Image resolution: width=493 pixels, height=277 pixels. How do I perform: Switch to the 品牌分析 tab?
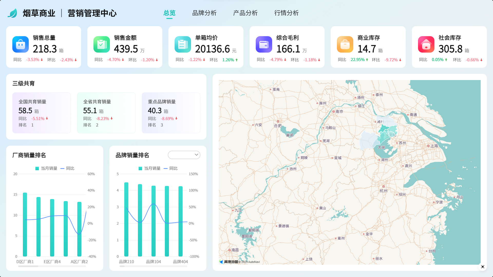pos(204,13)
